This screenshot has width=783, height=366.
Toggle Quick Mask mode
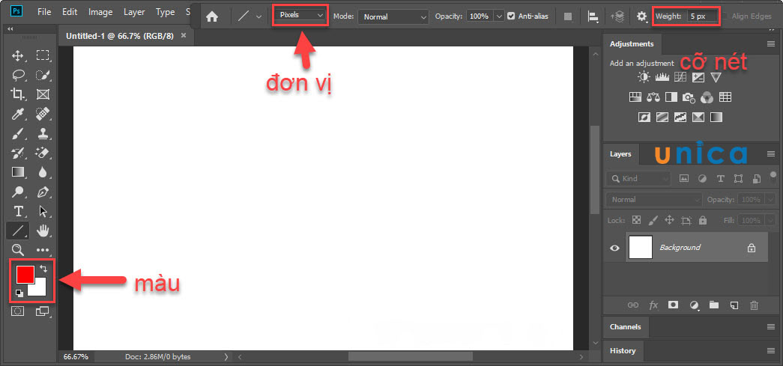pos(17,311)
